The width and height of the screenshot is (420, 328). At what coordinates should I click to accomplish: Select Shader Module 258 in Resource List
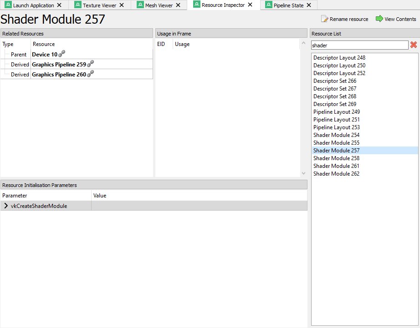[x=336, y=158]
